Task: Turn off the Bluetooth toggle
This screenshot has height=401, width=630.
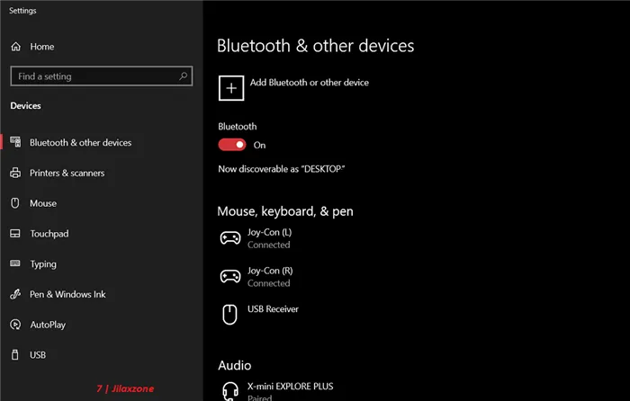Action: click(232, 145)
